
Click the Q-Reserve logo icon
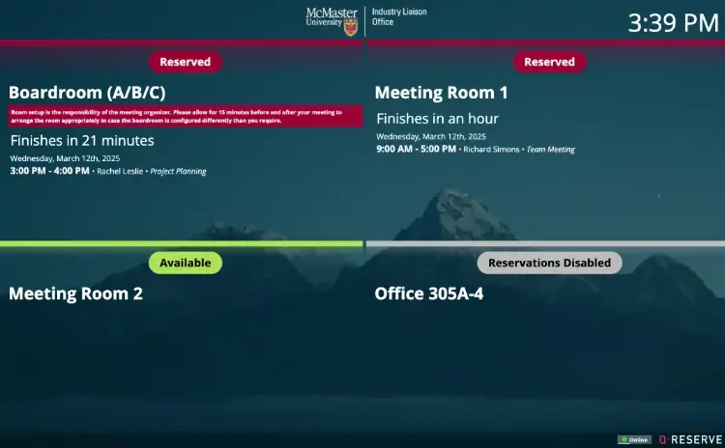click(x=663, y=439)
